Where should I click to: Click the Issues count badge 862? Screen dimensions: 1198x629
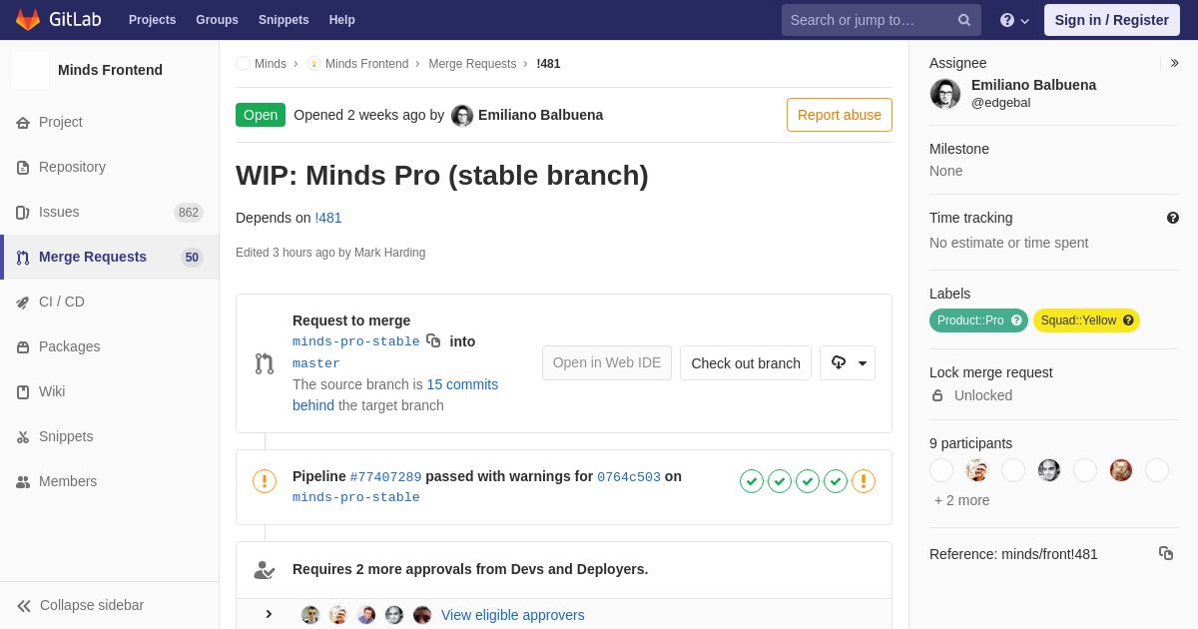click(189, 213)
